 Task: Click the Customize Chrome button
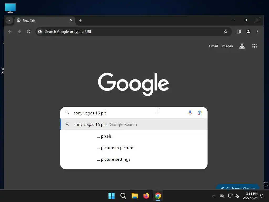238,188
